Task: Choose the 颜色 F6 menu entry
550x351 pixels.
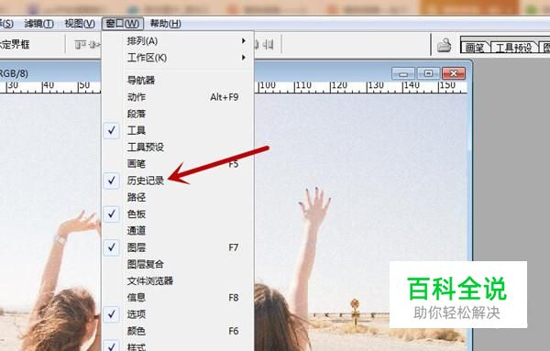Action: pyautogui.click(x=178, y=331)
